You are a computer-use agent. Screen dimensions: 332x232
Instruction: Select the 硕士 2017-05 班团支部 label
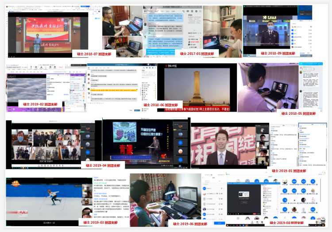(197, 54)
